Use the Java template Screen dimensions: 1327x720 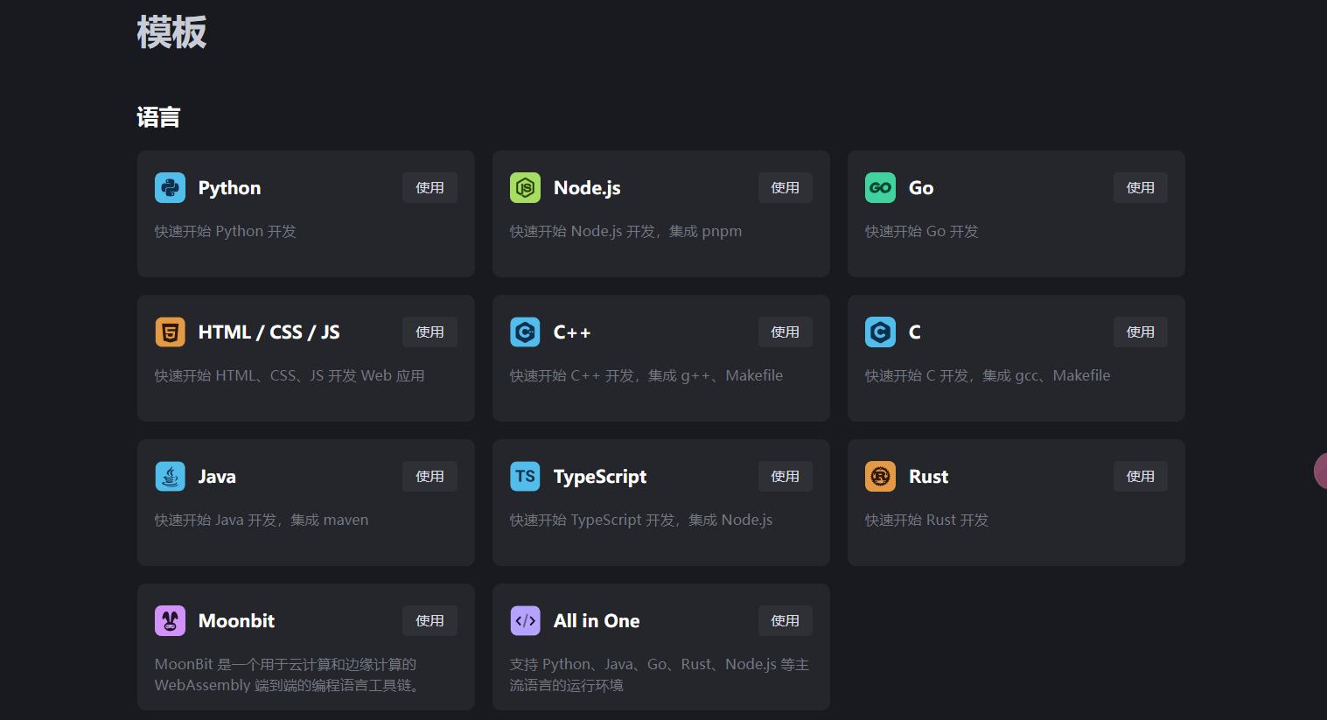coord(430,476)
